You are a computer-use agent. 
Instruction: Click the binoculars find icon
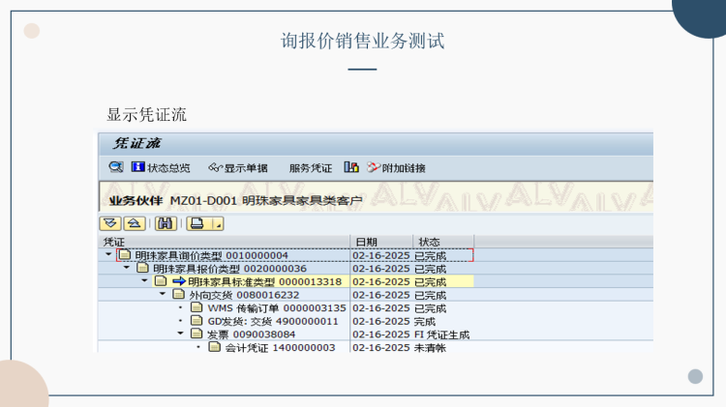[x=166, y=224]
